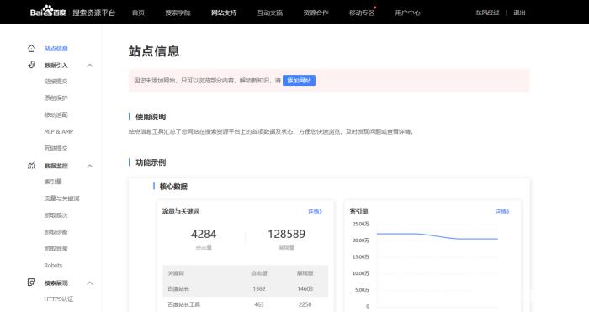Click the home icon beside 站点信息
The width and height of the screenshot is (589, 312).
[x=31, y=49]
